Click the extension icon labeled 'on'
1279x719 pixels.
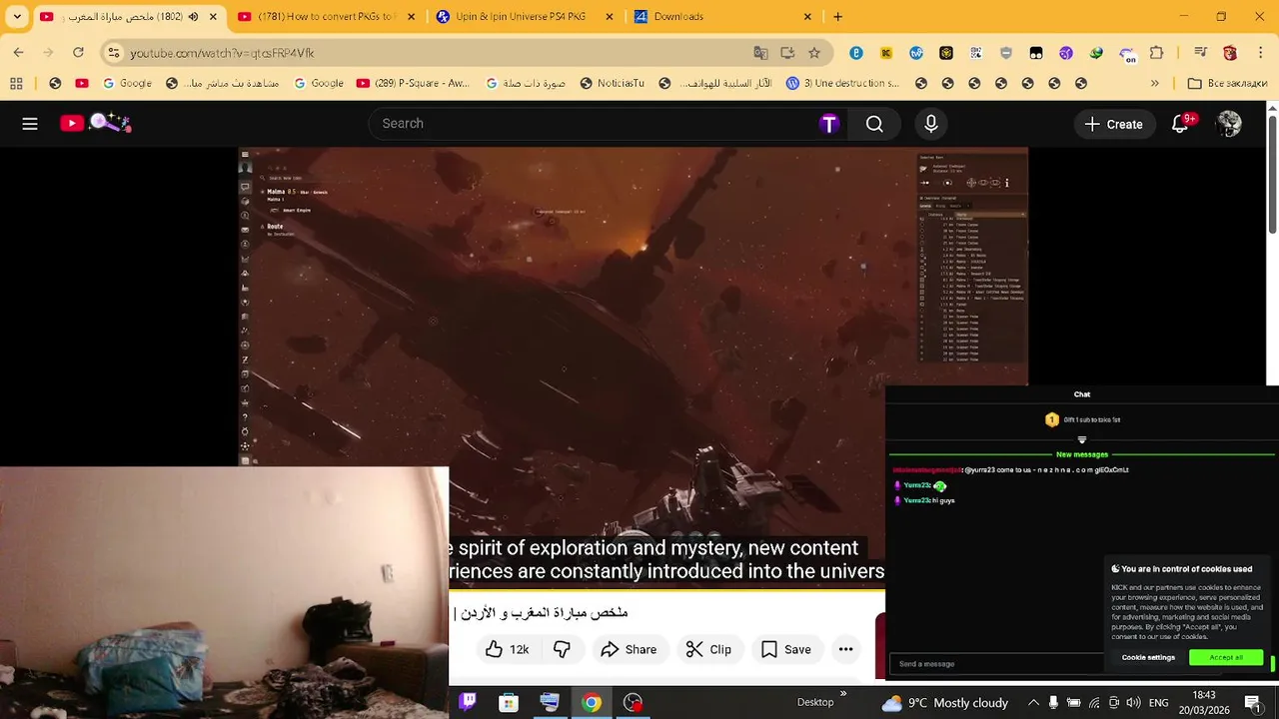click(1127, 55)
